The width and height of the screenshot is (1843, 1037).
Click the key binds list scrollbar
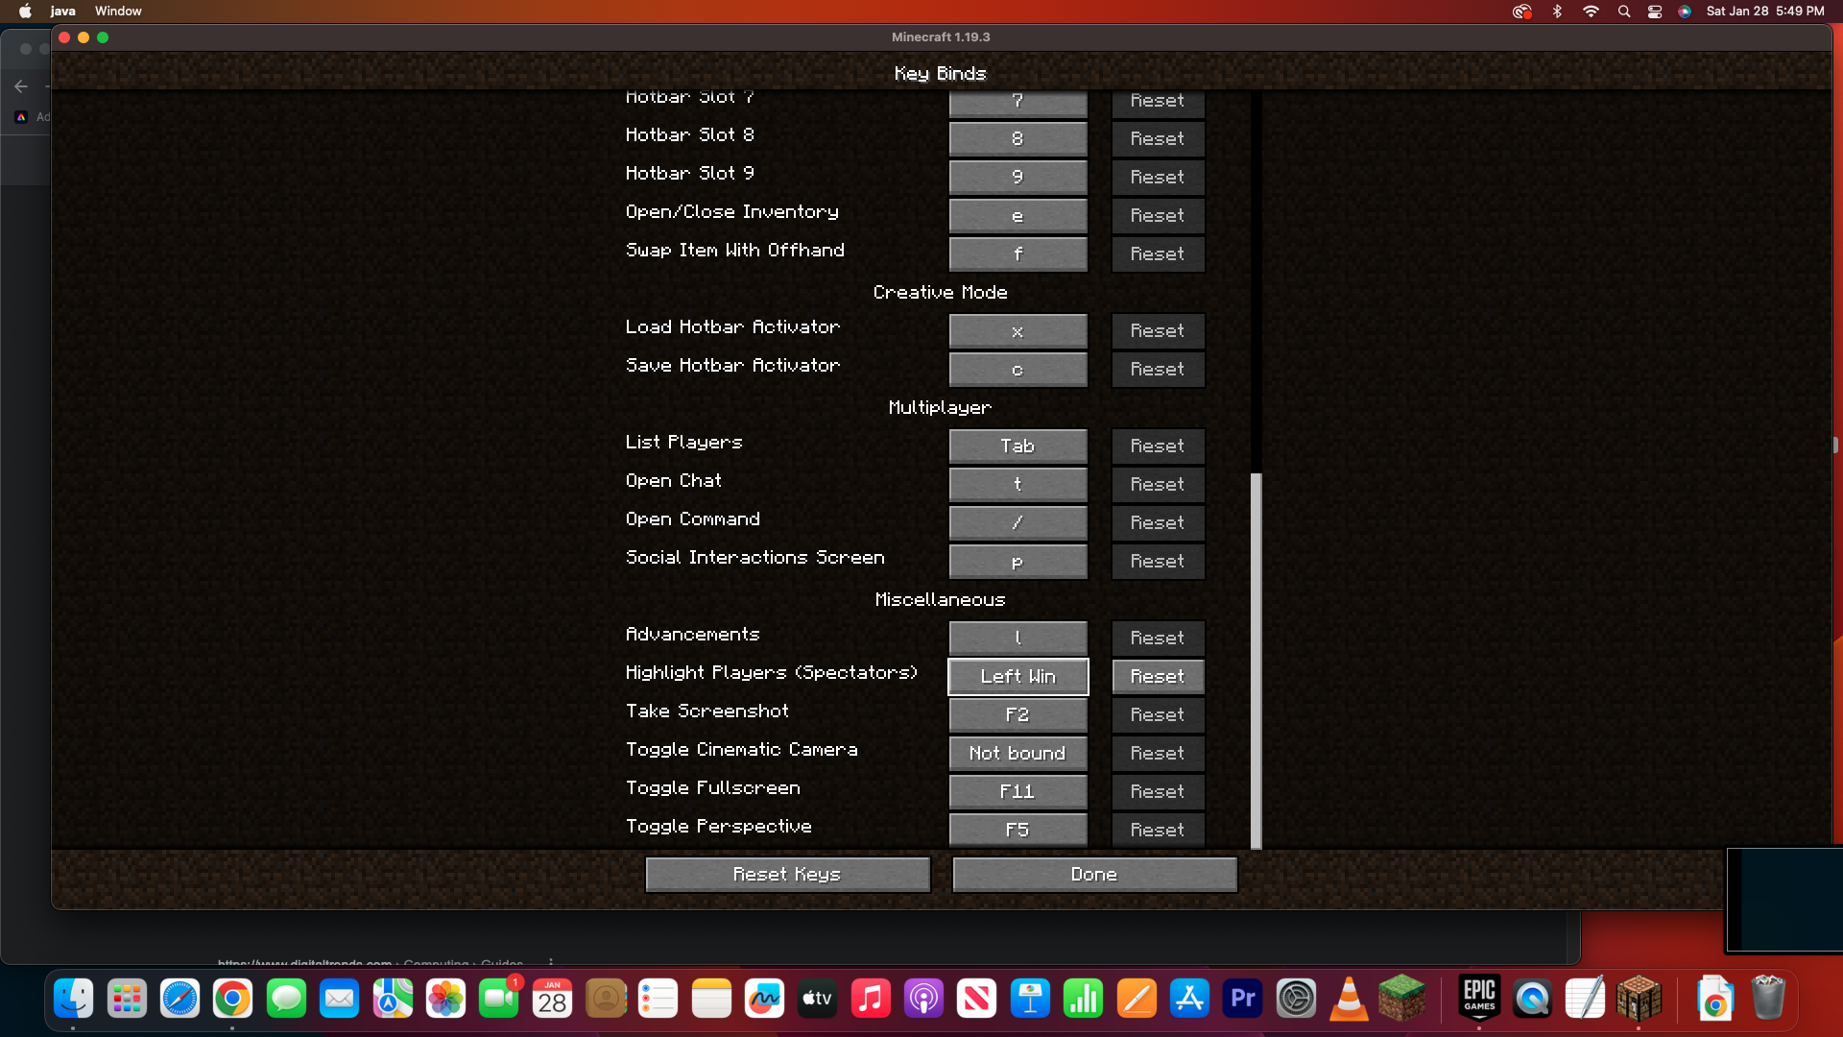click(x=1256, y=661)
